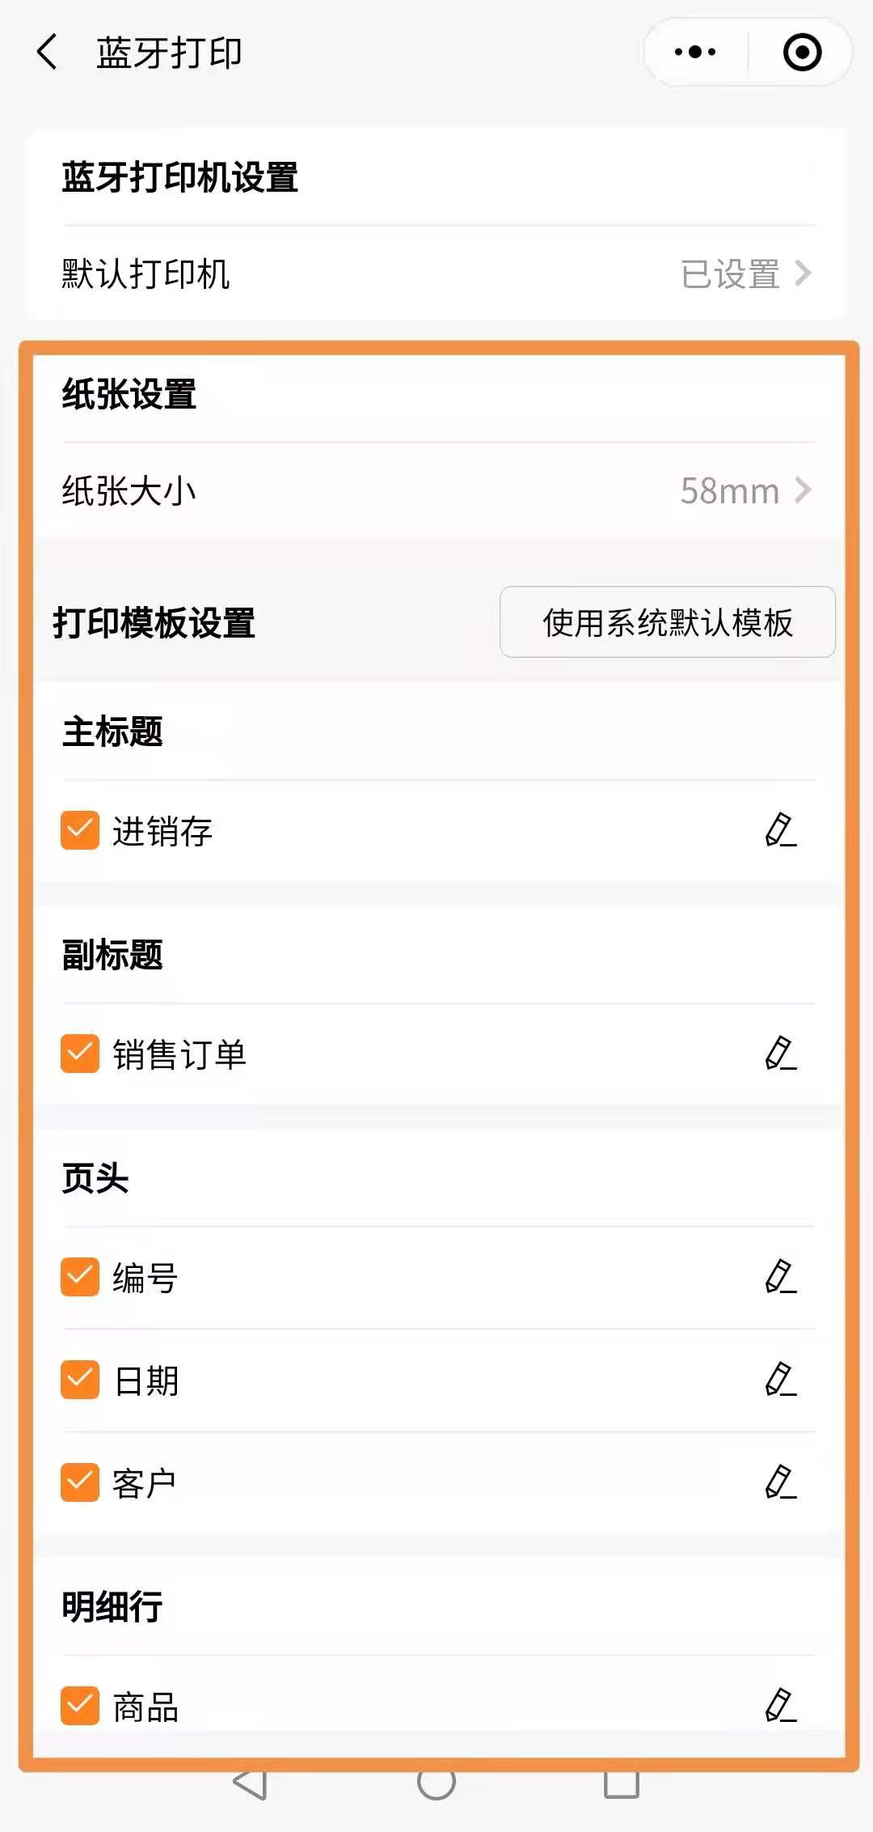This screenshot has height=1832, width=873.
Task: Tap the back arrow beside 蓝牙打印
Action: (x=48, y=53)
